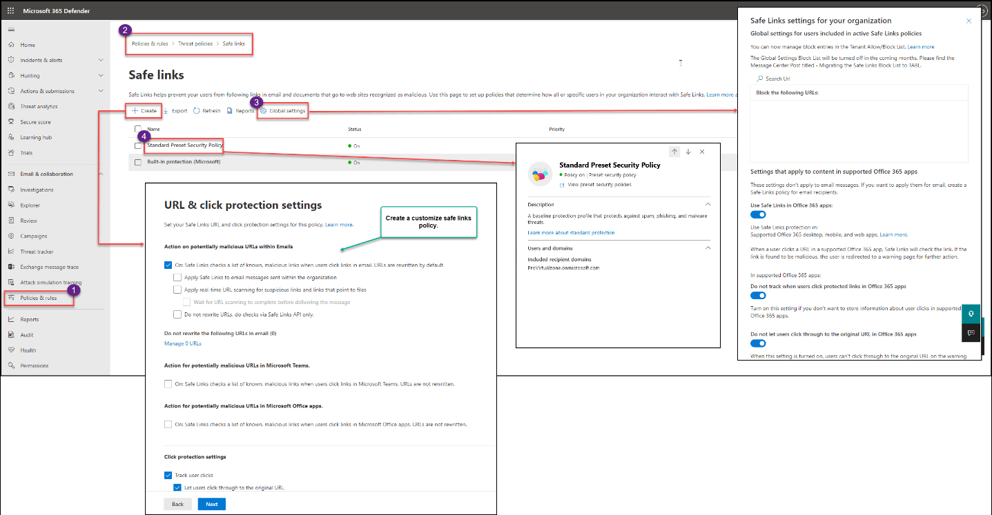This screenshot has height=515, width=992.
Task: Close the Safe Links settings panel
Action: [969, 21]
